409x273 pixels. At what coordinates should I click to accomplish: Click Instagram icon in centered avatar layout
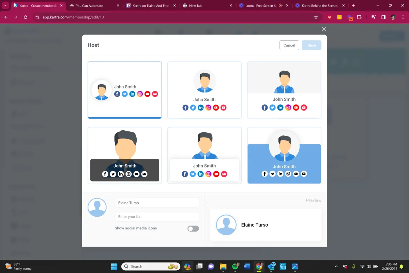pos(208,107)
